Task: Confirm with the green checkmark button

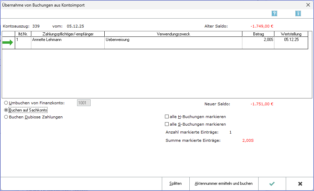Action: [272, 183]
